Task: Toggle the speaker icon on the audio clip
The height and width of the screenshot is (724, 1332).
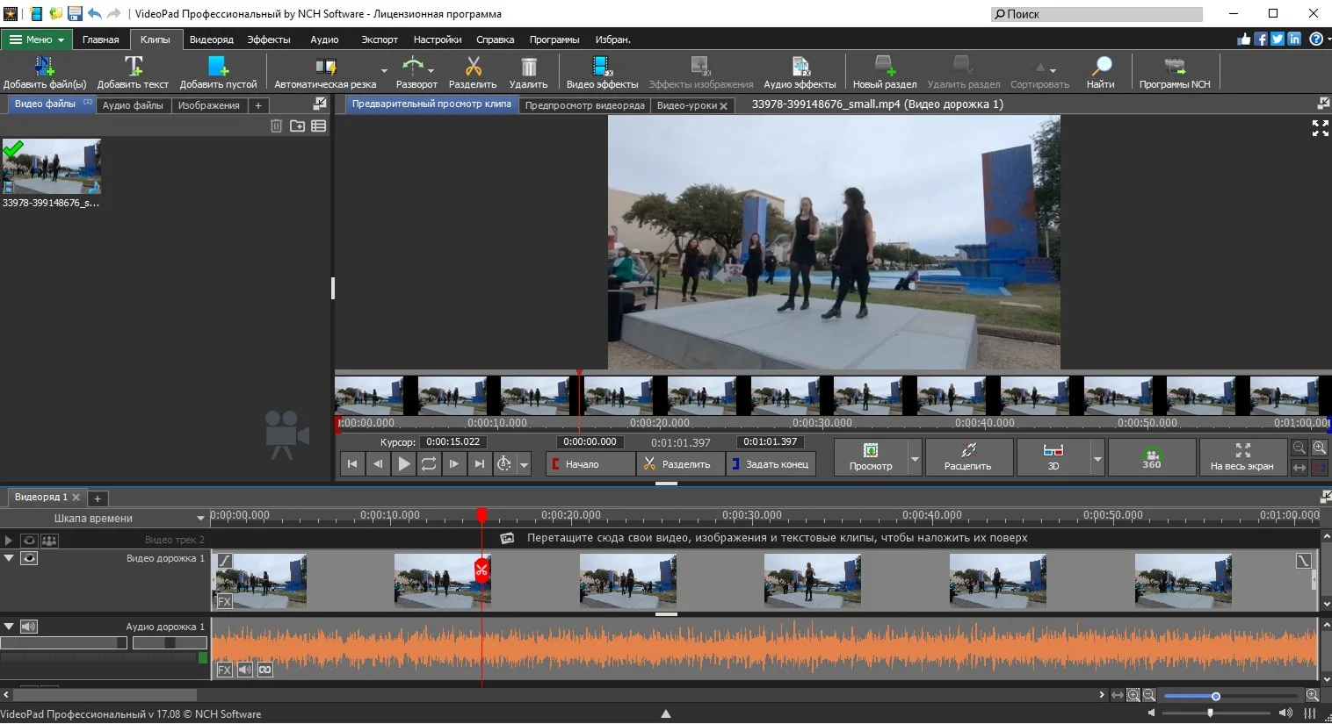Action: (x=244, y=670)
